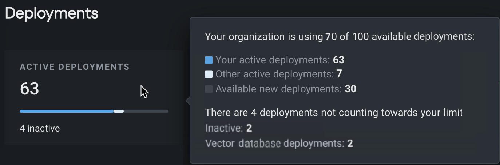This screenshot has height=165, width=500.
Task: Click the white legend square for other active deployments
Action: (209, 75)
